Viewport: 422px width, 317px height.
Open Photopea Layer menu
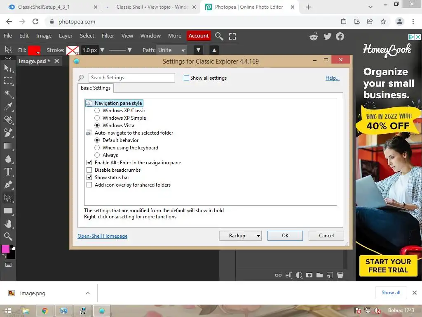point(66,36)
